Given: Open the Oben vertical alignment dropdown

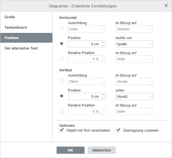Looking at the screenshot, I should tap(86, 81).
